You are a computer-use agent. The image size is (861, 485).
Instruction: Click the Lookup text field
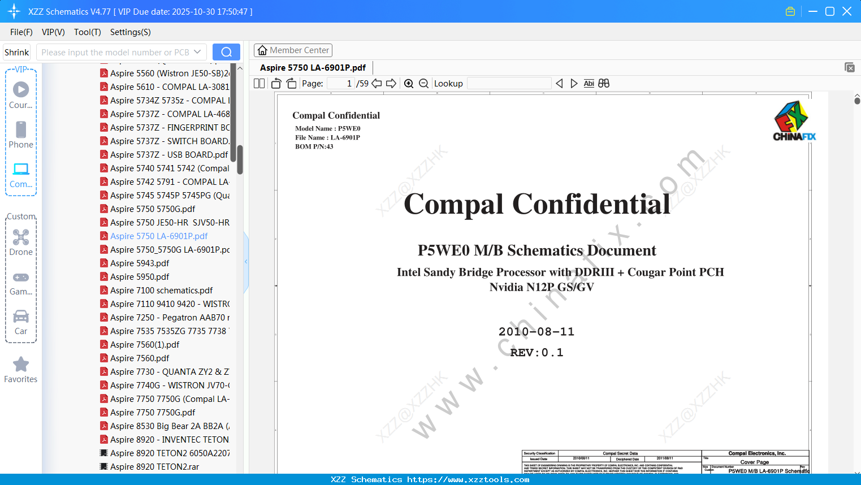pos(509,83)
